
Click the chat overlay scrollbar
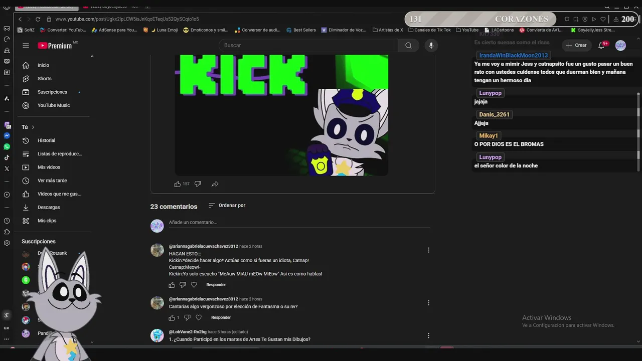point(638,131)
